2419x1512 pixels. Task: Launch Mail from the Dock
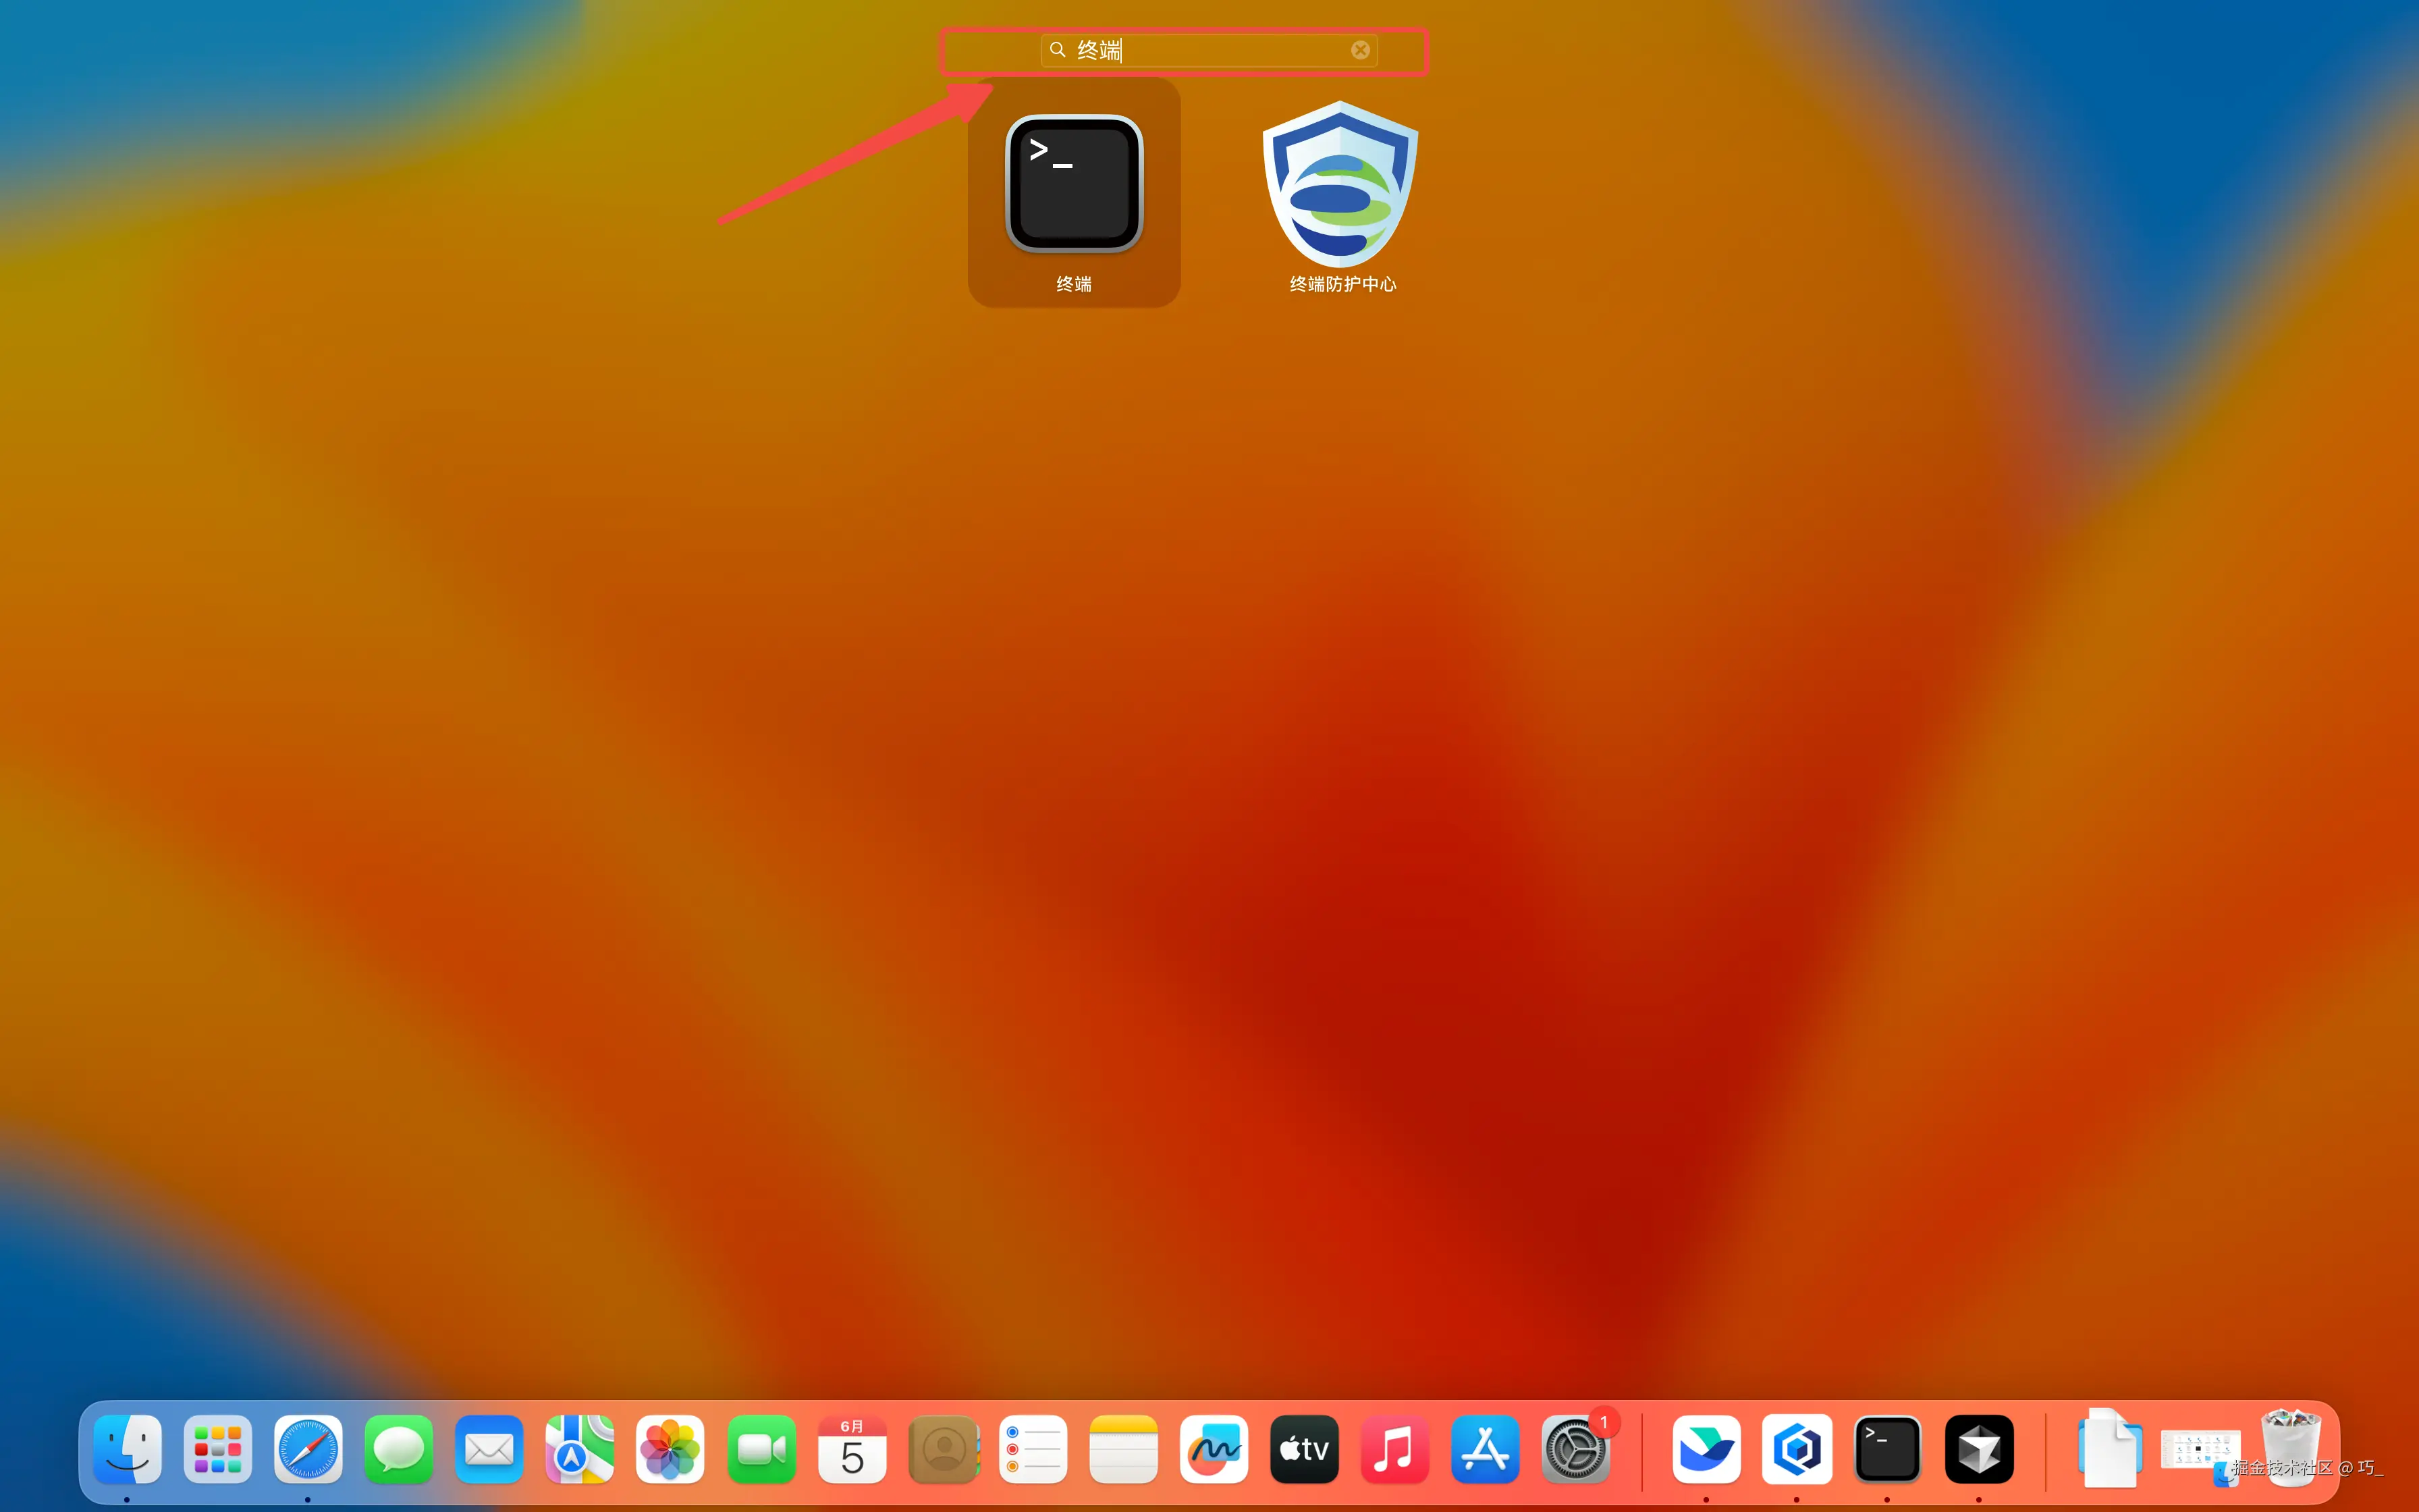pyautogui.click(x=489, y=1449)
